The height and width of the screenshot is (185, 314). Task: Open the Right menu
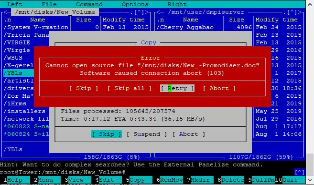coord(177,4)
